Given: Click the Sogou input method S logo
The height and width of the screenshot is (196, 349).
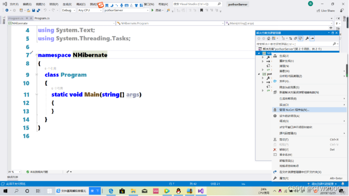Looking at the screenshot, I should pos(101,5).
